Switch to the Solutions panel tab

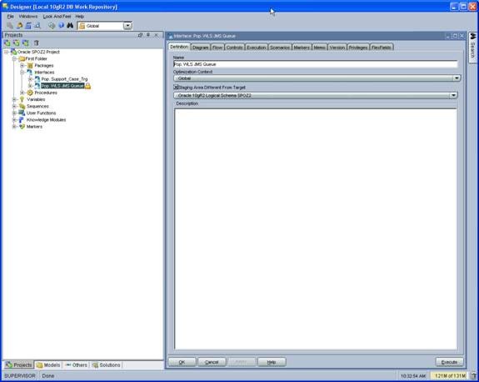107,364
